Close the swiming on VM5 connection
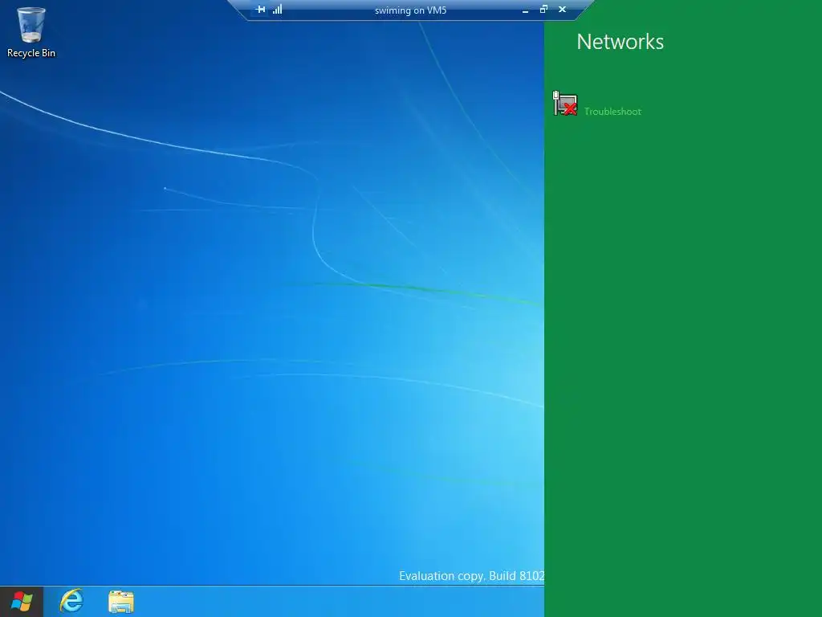822x617 pixels. pyautogui.click(x=563, y=9)
